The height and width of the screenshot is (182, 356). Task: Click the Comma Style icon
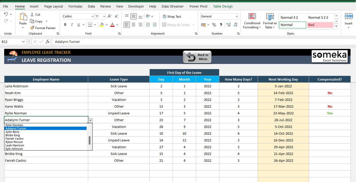(x=221, y=25)
